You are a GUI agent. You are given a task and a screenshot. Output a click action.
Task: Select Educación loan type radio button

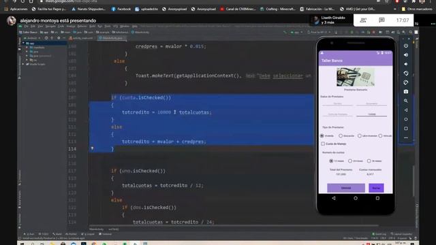click(341, 136)
